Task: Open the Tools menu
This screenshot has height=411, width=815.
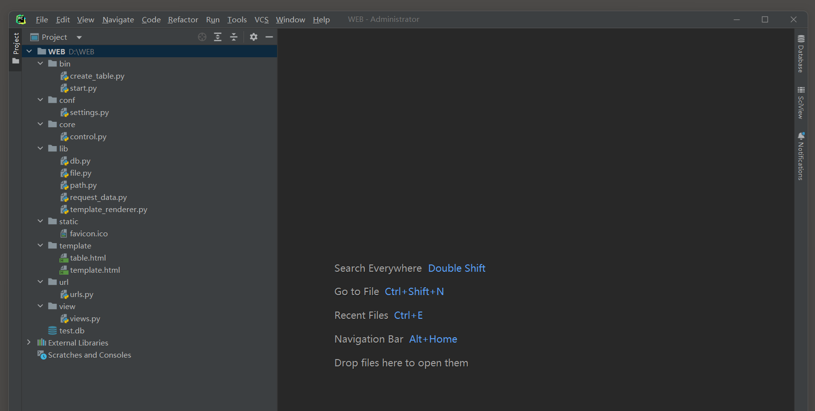Action: [x=237, y=19]
